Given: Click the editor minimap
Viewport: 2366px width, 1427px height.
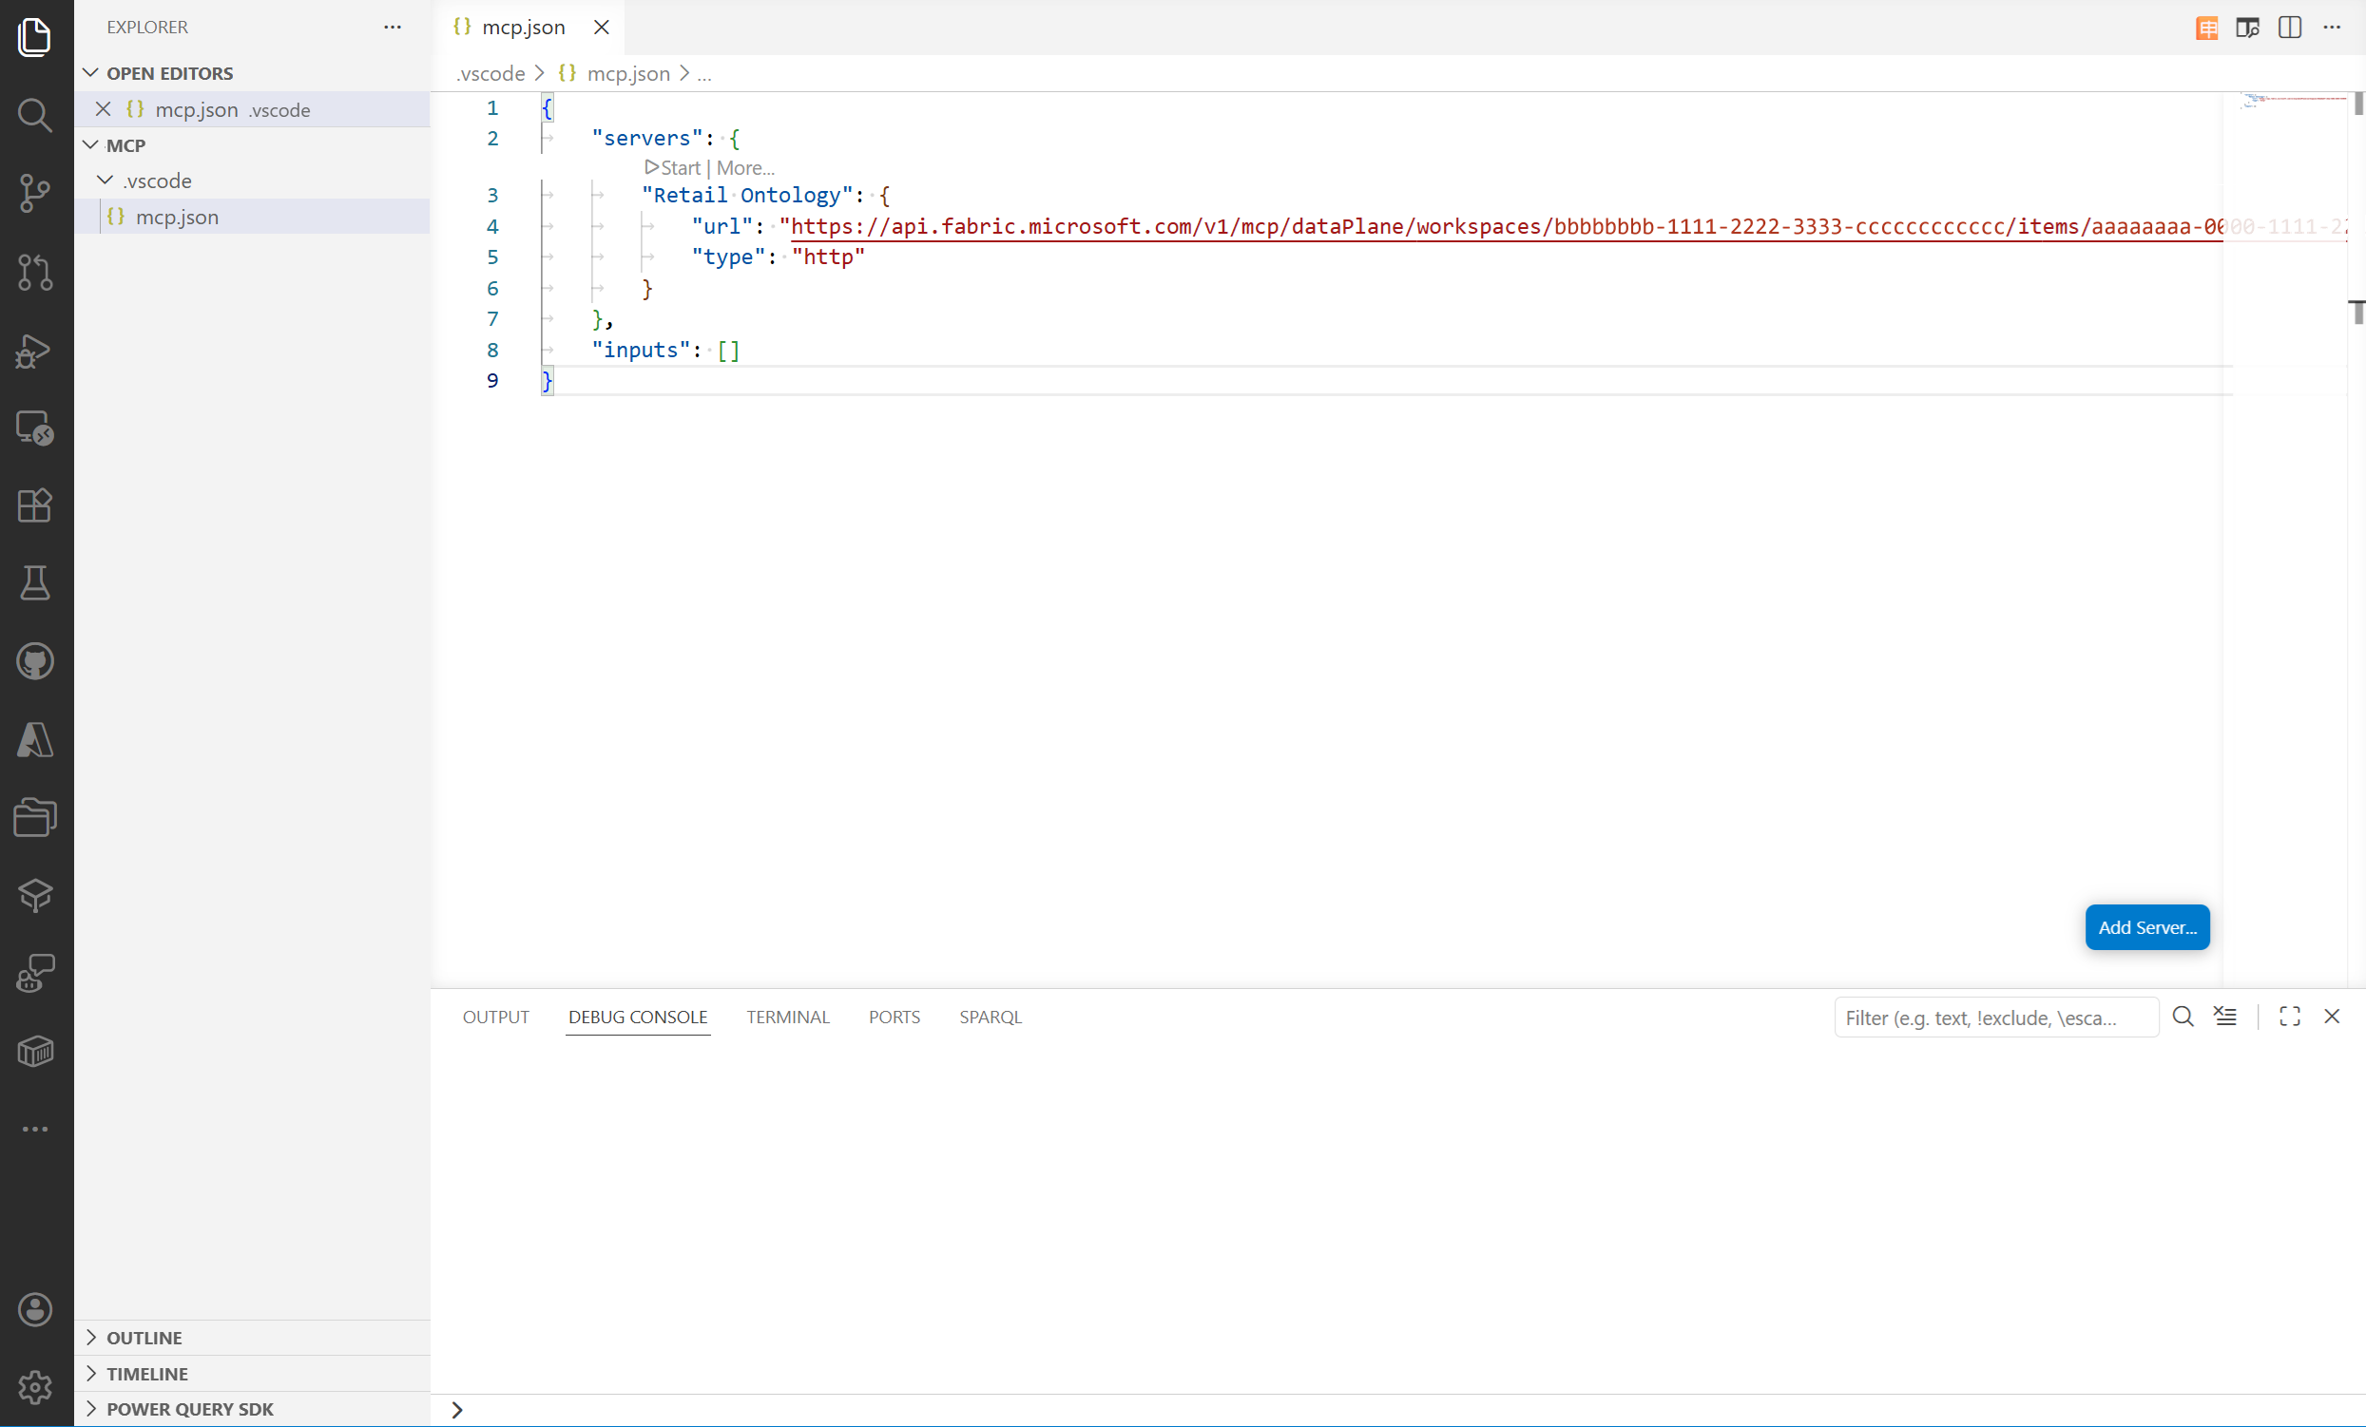Looking at the screenshot, I should [x=2291, y=102].
